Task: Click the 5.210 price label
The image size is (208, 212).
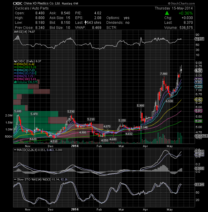Action: point(91,119)
